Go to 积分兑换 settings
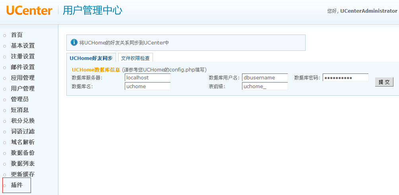Screen dimensions: 399x195 pyautogui.click(x=23, y=120)
